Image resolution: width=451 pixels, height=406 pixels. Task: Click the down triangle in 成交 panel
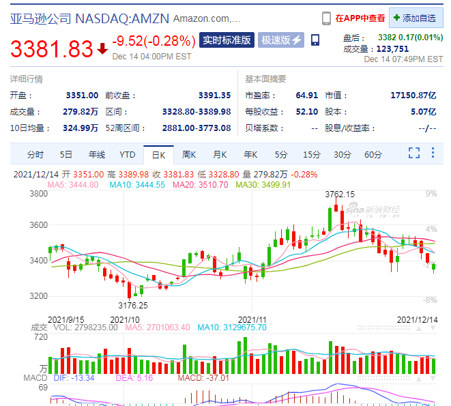click(x=433, y=328)
